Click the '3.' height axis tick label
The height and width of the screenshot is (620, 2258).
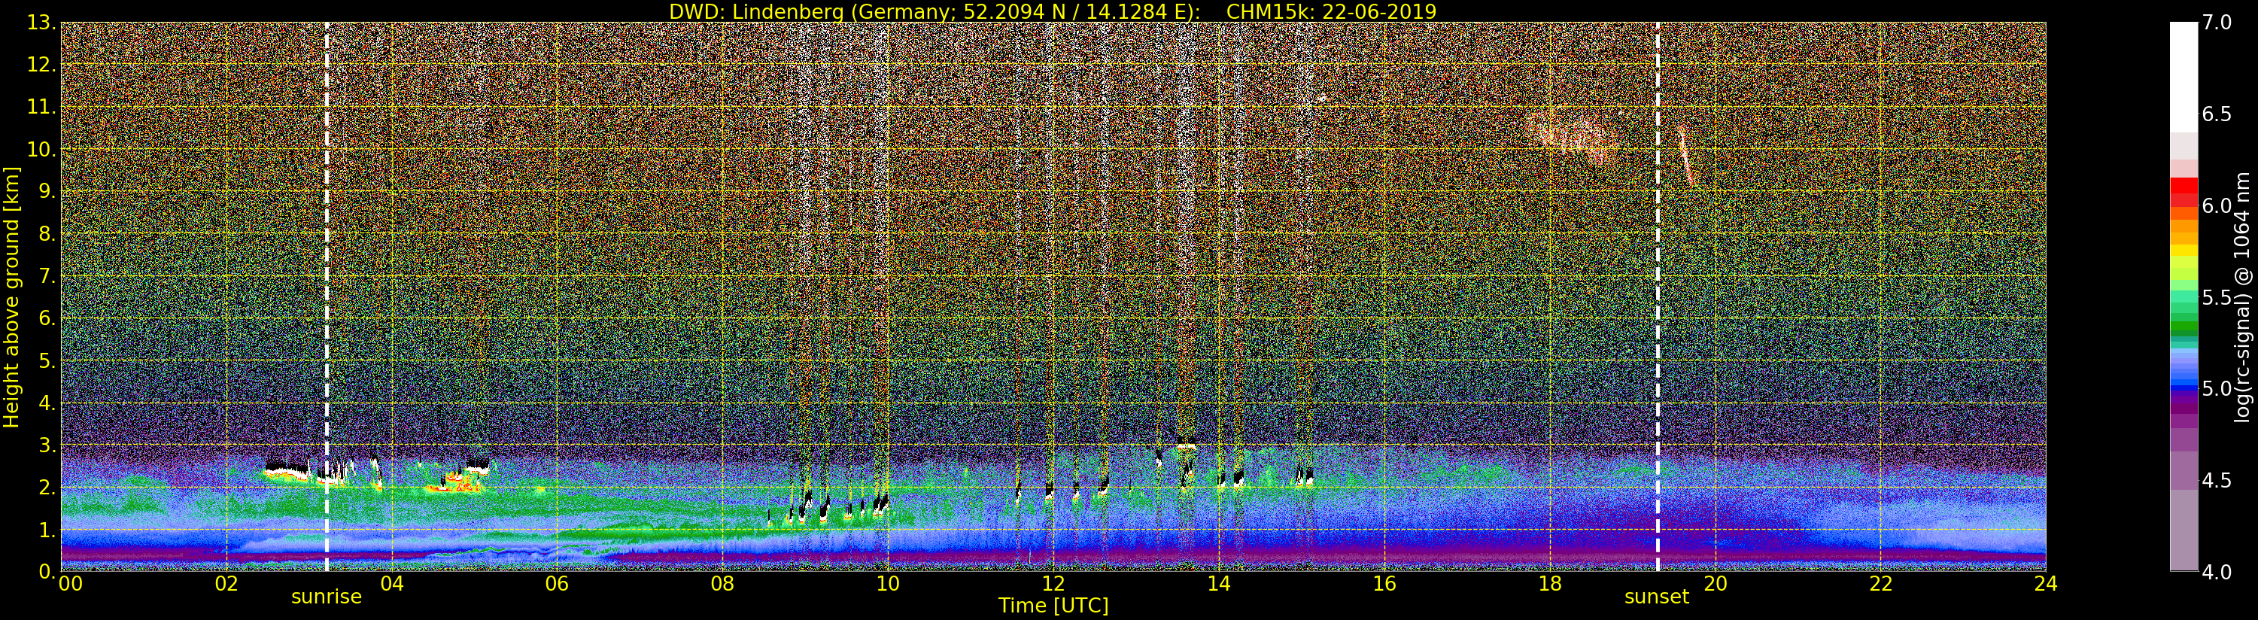[x=48, y=445]
